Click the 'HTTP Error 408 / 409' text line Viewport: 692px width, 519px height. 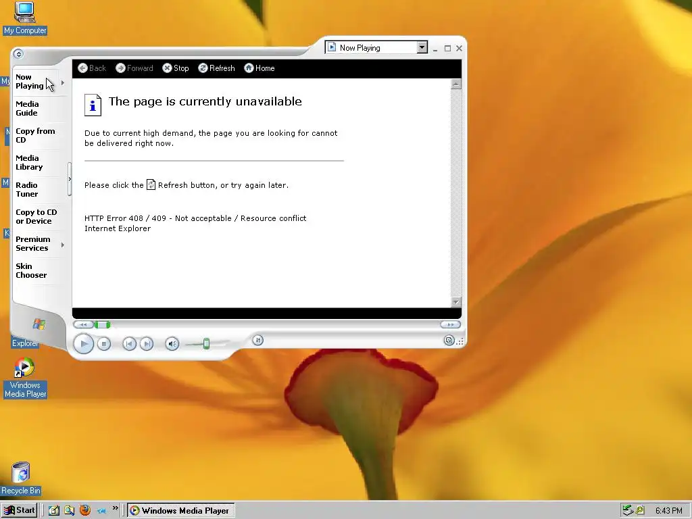pyautogui.click(x=195, y=218)
